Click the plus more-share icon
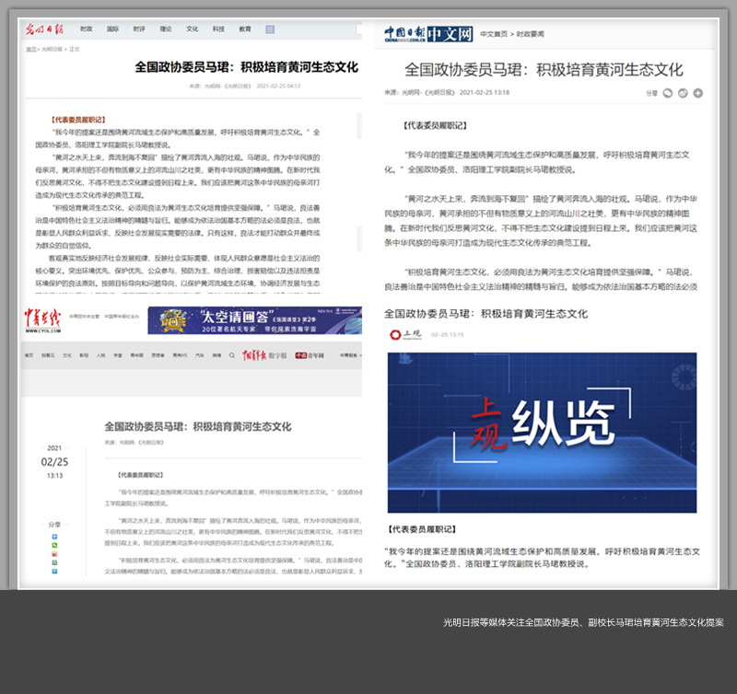 click(698, 93)
